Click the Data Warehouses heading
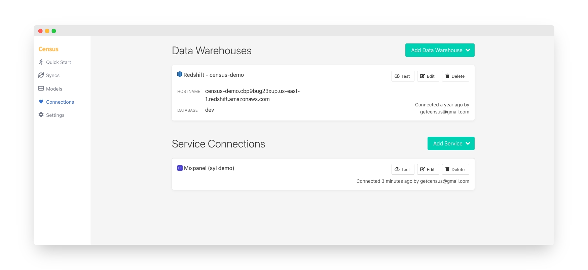The image size is (588, 270). tap(212, 50)
